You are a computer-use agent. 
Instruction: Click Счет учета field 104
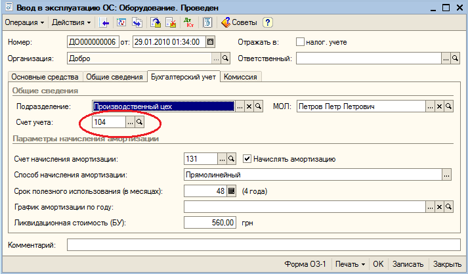(x=109, y=122)
